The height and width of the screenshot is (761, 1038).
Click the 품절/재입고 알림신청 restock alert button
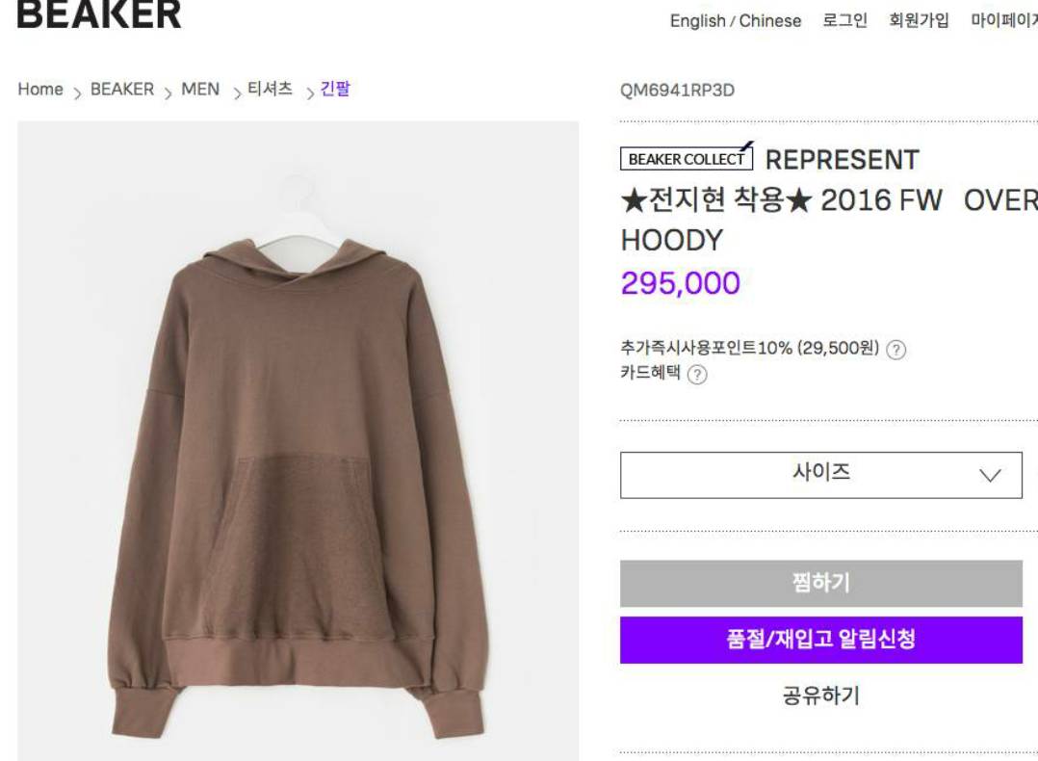pos(820,640)
